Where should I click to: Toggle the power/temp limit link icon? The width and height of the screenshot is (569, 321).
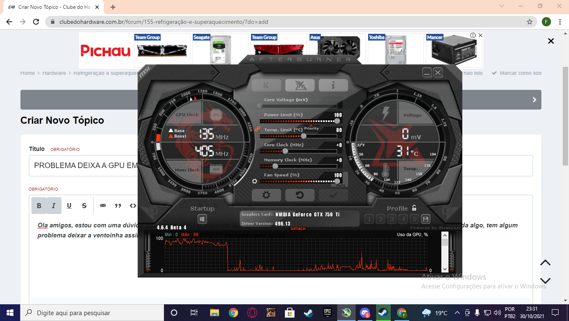click(x=258, y=129)
